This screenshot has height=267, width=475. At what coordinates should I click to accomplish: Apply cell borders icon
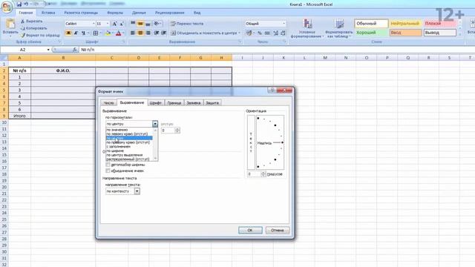click(x=96, y=33)
